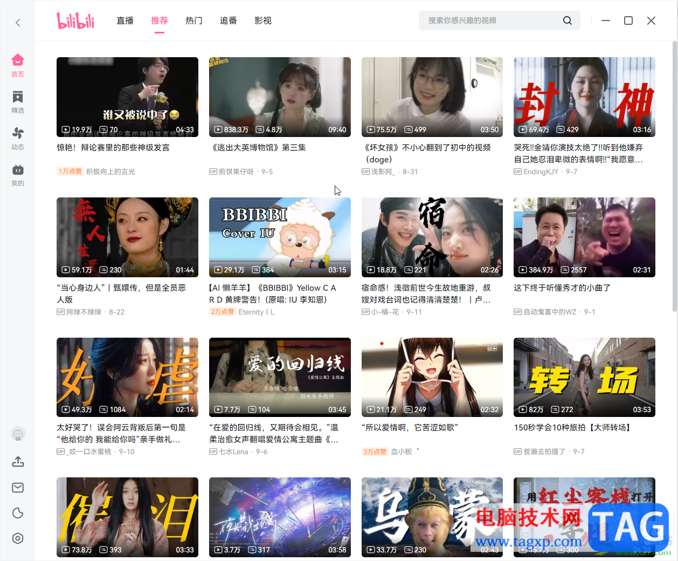
Task: Toggle dark mode moon icon
Action: pyautogui.click(x=18, y=513)
